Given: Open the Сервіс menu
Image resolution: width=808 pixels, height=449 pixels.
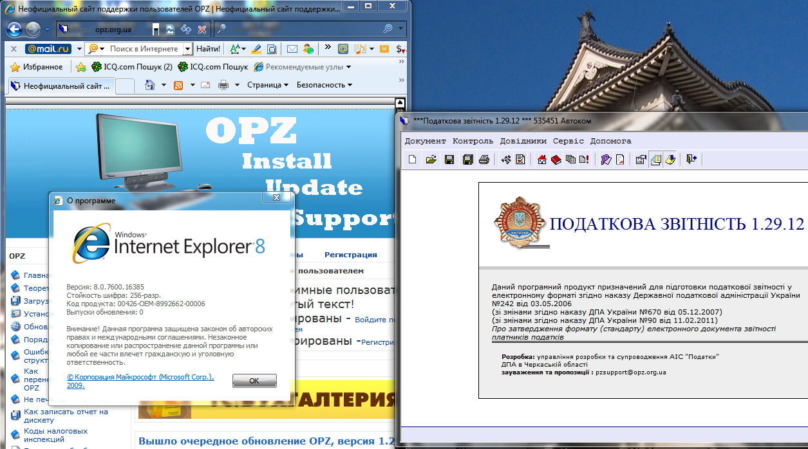Looking at the screenshot, I should 568,141.
